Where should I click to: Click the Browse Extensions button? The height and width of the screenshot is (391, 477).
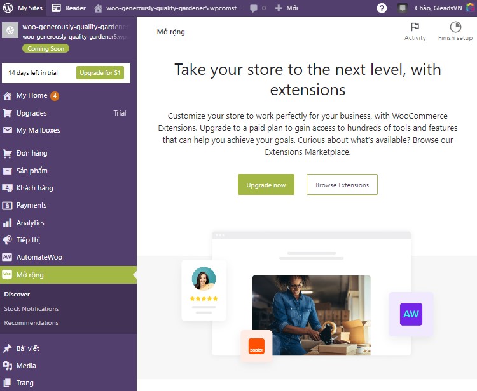tap(342, 185)
